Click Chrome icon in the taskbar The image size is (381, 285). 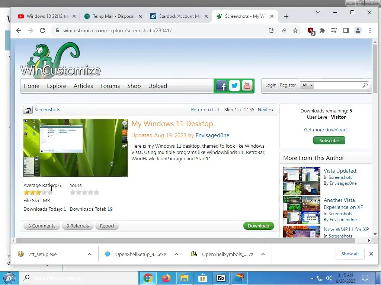click(x=148, y=278)
